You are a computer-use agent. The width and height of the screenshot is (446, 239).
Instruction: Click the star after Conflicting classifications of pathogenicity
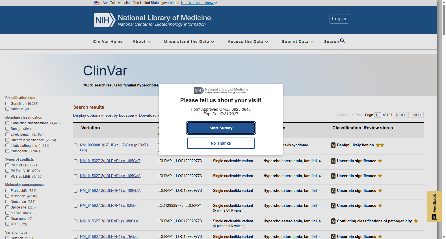tap(416, 221)
